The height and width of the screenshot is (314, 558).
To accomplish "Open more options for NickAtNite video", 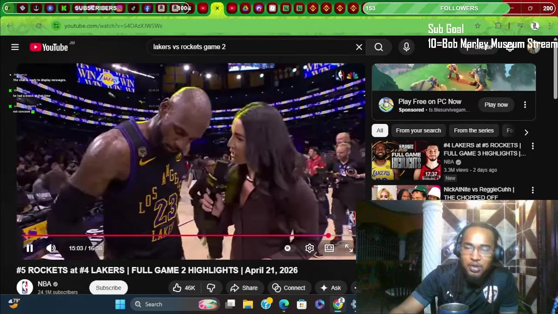I will (532, 190).
